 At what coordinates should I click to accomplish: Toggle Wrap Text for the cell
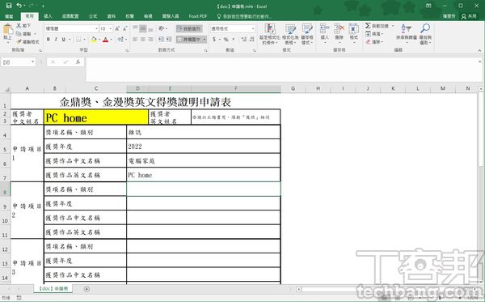coord(189,29)
